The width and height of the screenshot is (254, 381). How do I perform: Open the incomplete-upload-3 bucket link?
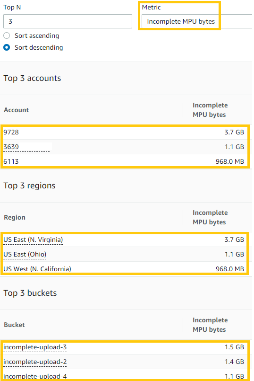point(35,347)
